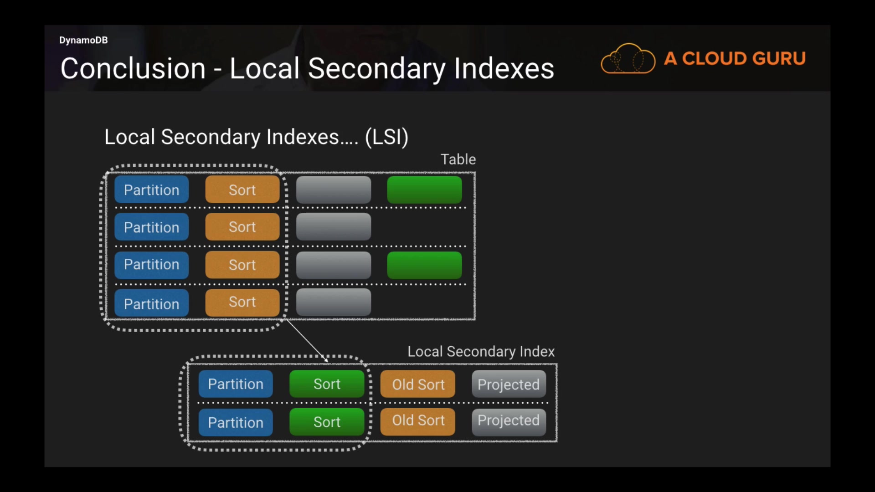Click the A Cloud Guru cloud logo icon
This screenshot has width=875, height=492.
pos(628,59)
